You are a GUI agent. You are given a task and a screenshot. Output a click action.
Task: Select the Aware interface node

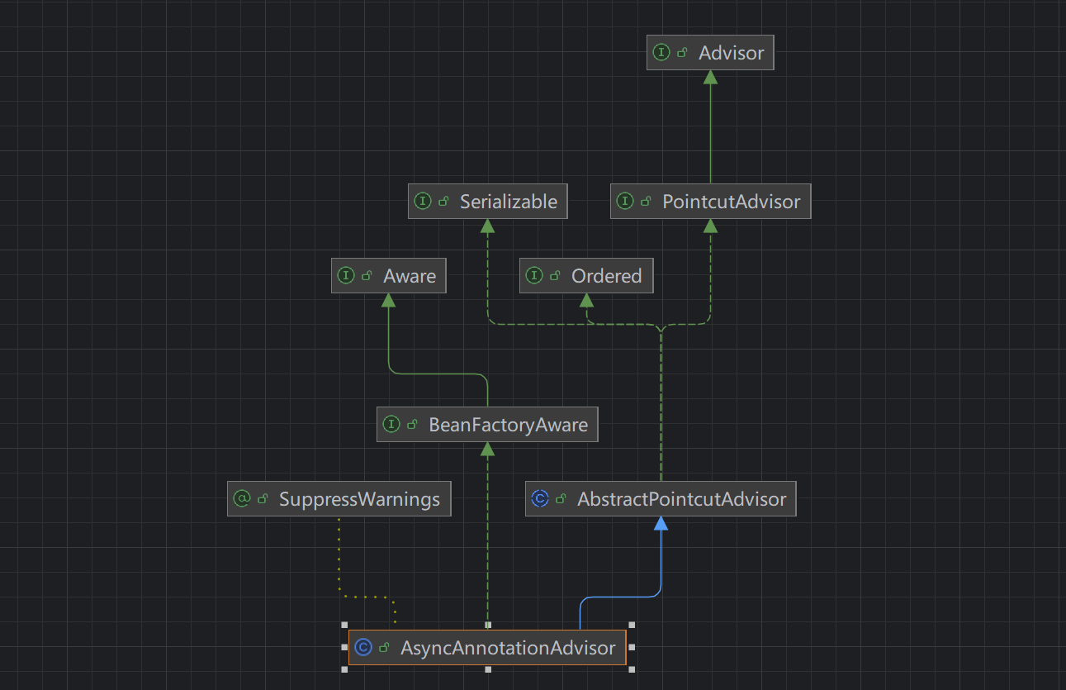pyautogui.click(x=388, y=276)
